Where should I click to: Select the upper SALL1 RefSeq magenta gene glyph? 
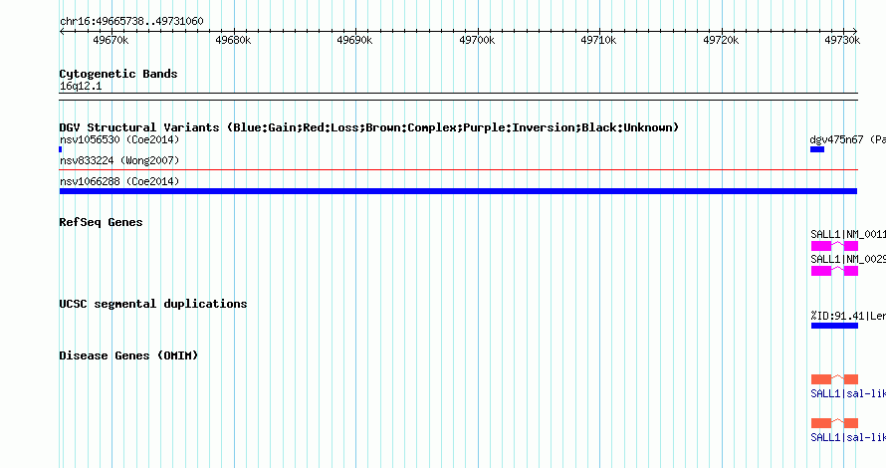pyautogui.click(x=834, y=246)
